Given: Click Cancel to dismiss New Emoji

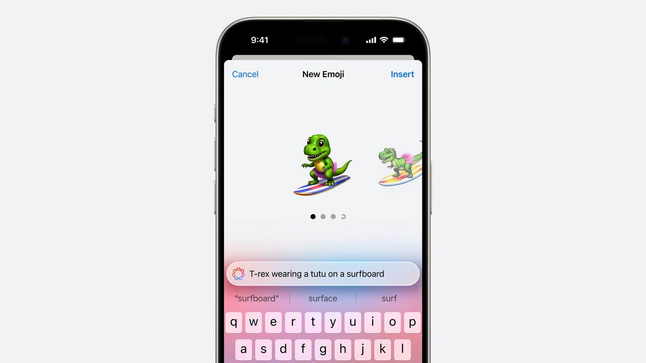Looking at the screenshot, I should pos(245,74).
